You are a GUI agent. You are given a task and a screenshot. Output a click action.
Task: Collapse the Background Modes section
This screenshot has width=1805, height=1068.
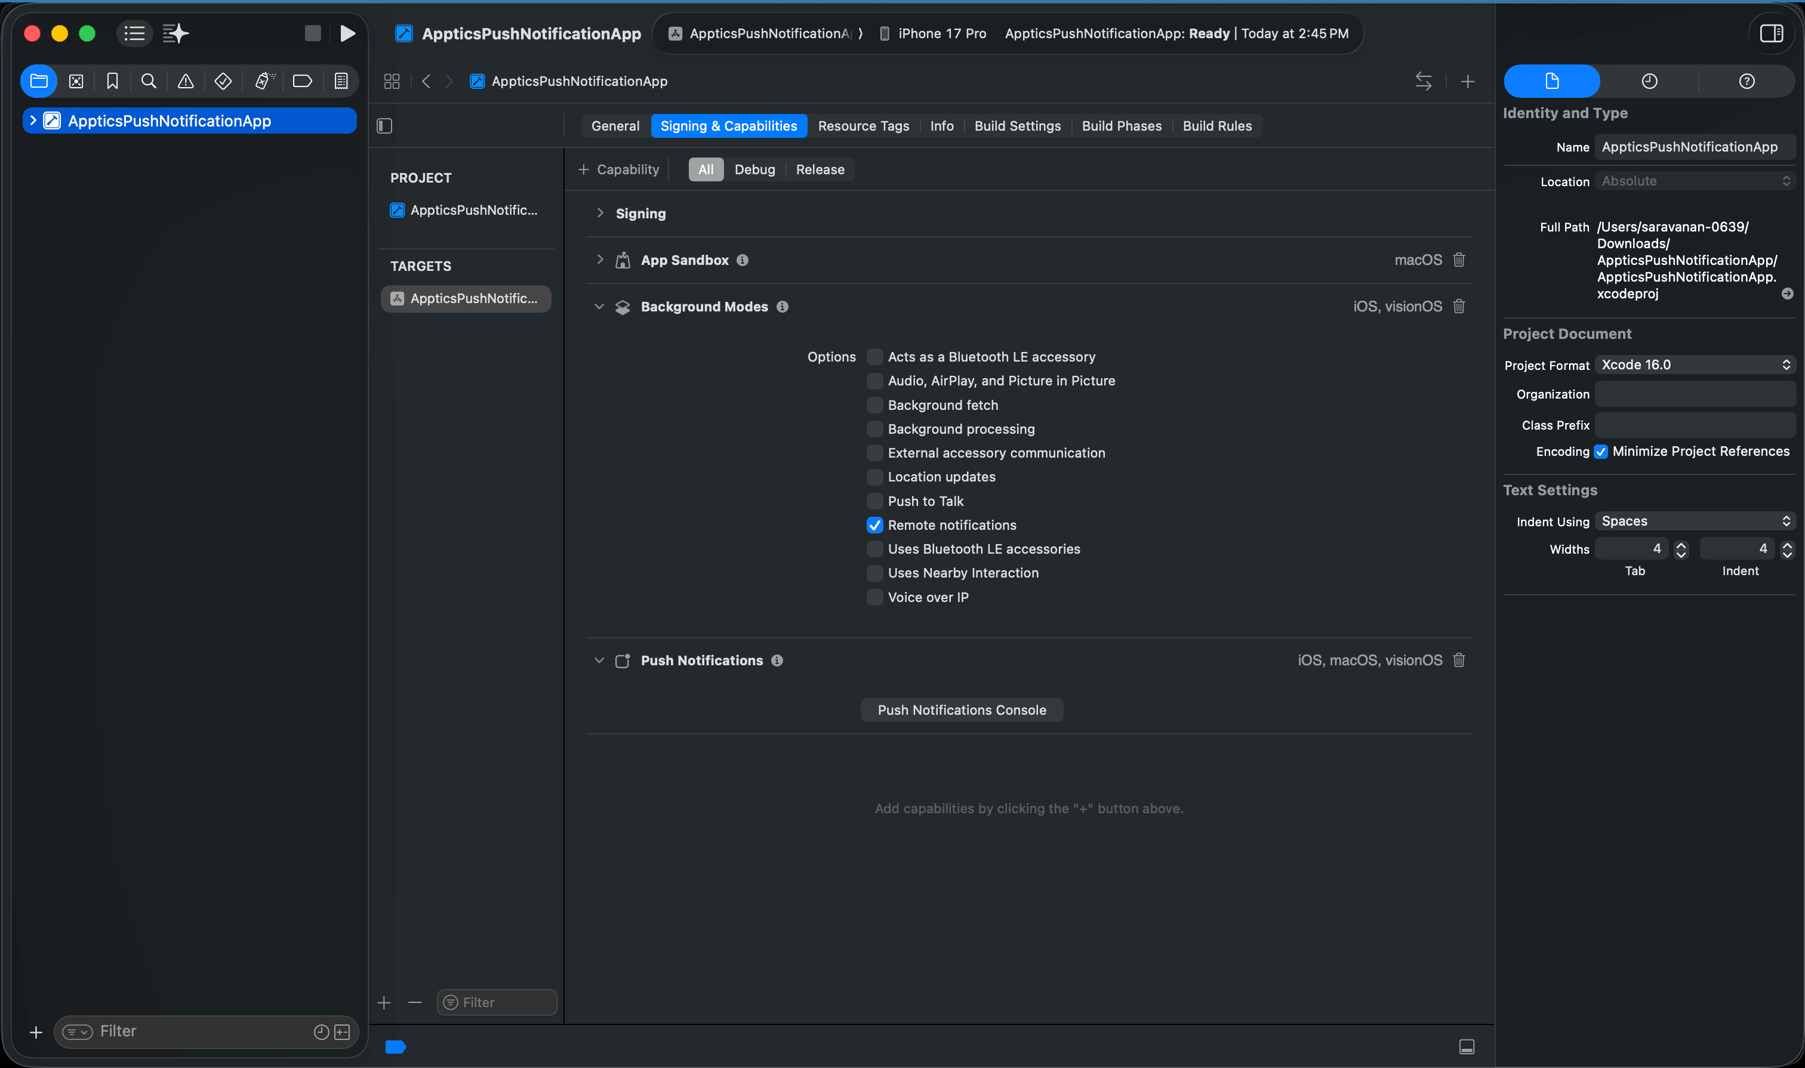point(599,307)
